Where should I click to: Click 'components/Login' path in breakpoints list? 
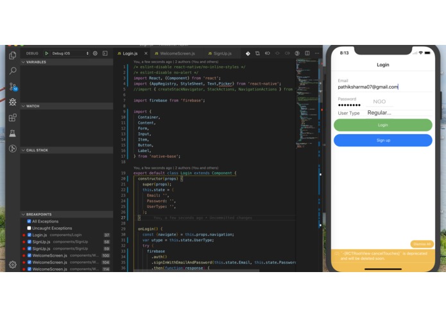point(65,235)
